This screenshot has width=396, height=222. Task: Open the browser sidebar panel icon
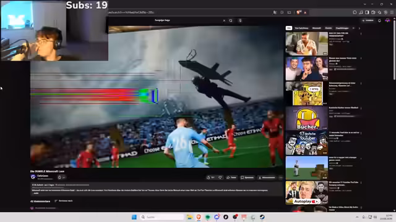point(367,12)
